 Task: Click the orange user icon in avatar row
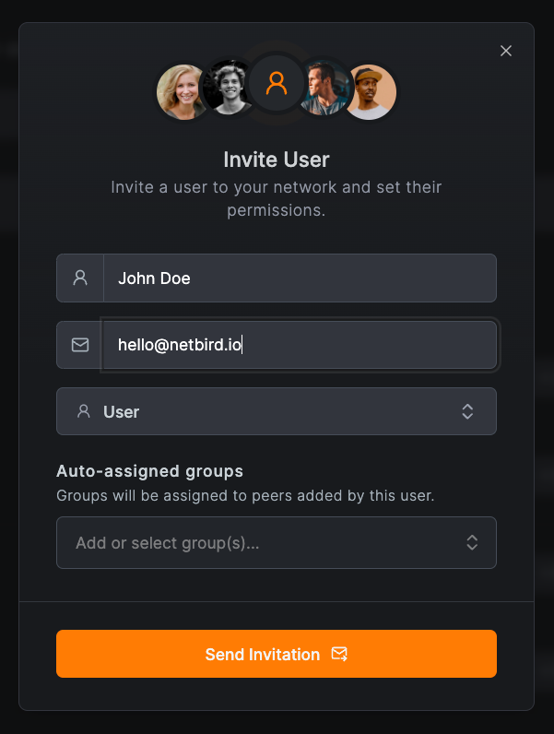pos(277,84)
